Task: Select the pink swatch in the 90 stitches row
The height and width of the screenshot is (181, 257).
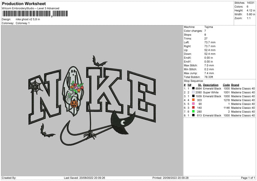Action: tap(194, 104)
